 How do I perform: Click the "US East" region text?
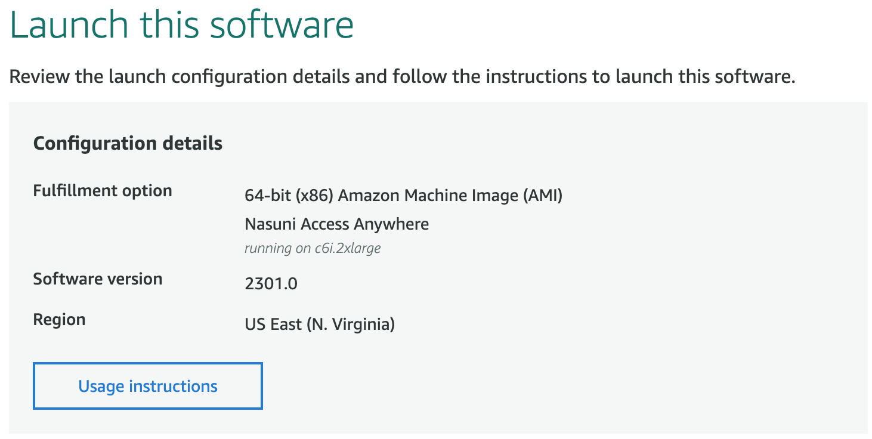click(x=273, y=324)
